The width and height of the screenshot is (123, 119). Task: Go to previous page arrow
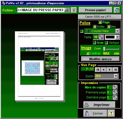tap(104, 70)
